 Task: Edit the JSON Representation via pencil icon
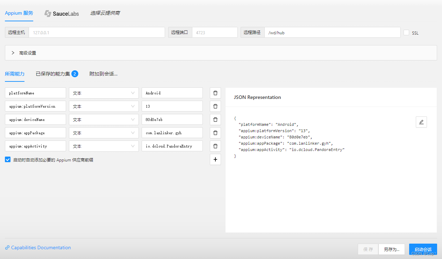(421, 122)
